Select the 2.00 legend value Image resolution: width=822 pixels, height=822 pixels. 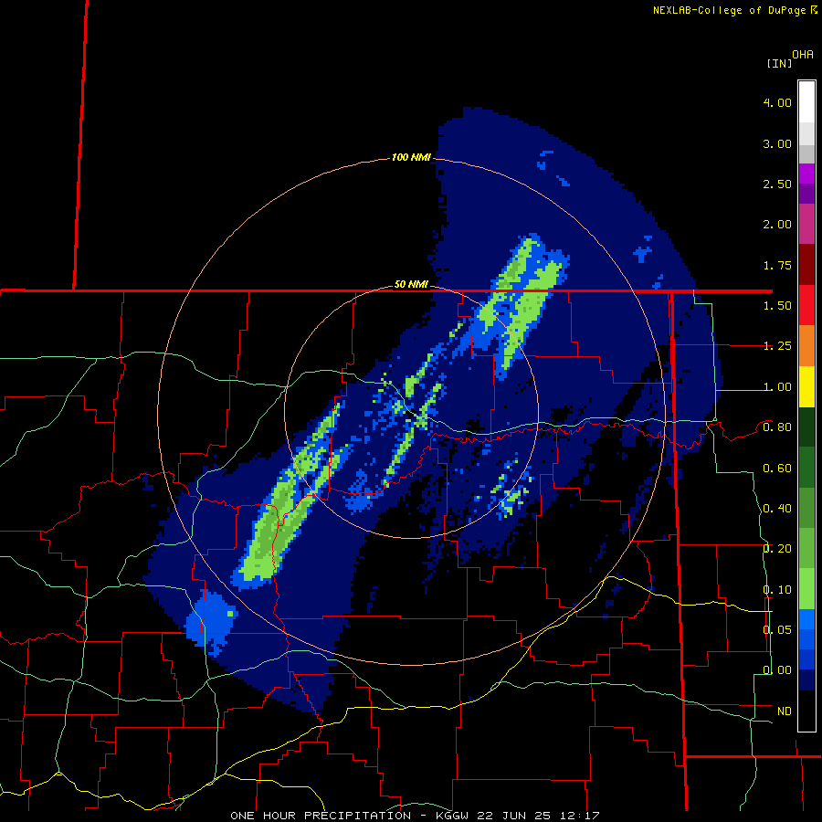click(777, 225)
